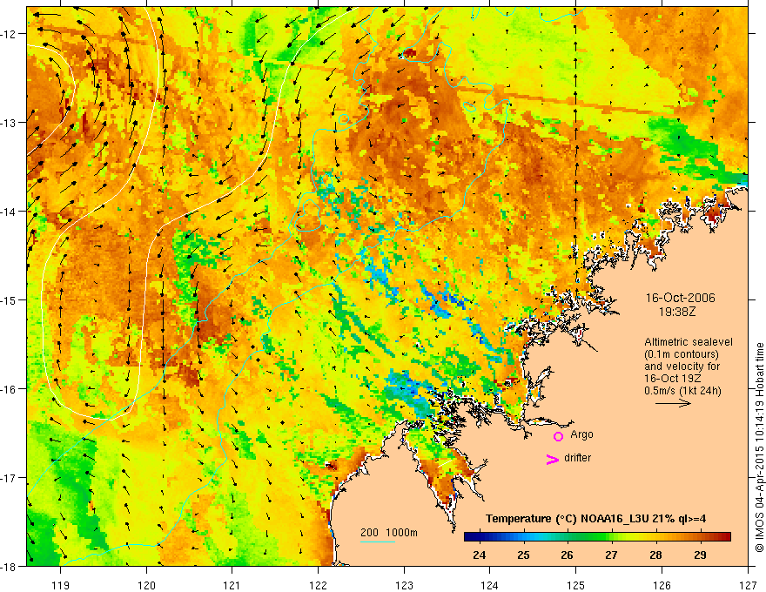Screen dimensions: 766x592
Task: Select the 'drifter' legend label
Action: point(577,458)
